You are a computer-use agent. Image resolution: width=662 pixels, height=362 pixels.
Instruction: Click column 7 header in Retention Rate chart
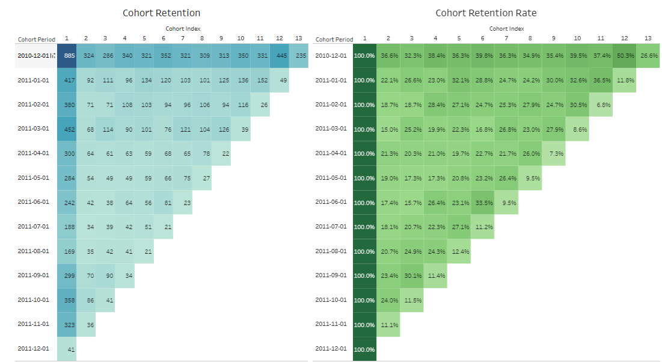coord(506,39)
